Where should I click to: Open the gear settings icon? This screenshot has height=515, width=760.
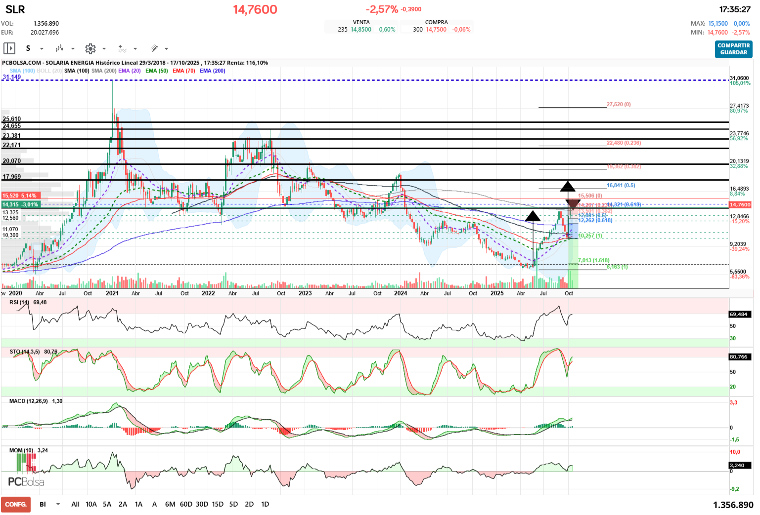coord(90,48)
